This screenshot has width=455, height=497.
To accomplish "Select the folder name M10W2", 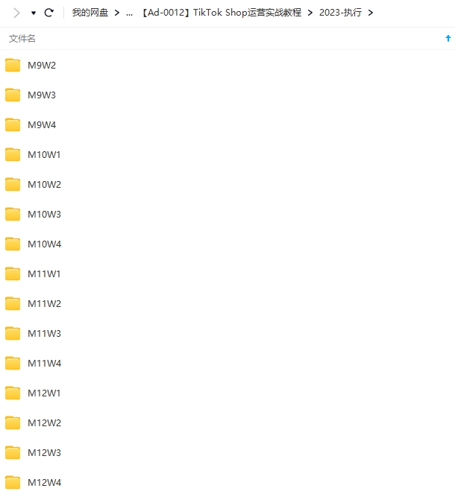I will click(44, 184).
